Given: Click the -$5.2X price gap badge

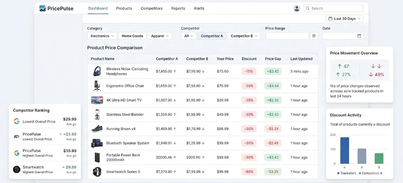Looking at the screenshot, I should point(273,129).
